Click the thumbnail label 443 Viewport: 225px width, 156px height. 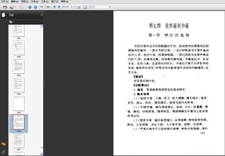19,76
